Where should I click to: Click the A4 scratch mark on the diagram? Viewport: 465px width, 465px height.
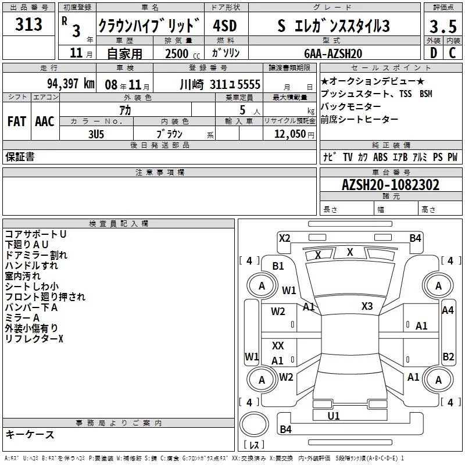click(x=448, y=310)
